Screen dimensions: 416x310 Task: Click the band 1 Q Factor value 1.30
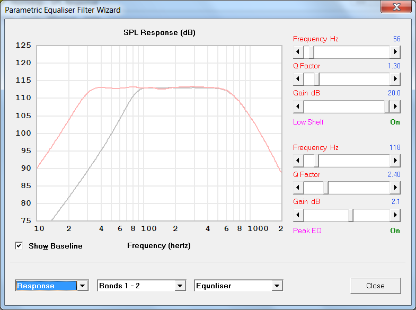pyautogui.click(x=394, y=66)
